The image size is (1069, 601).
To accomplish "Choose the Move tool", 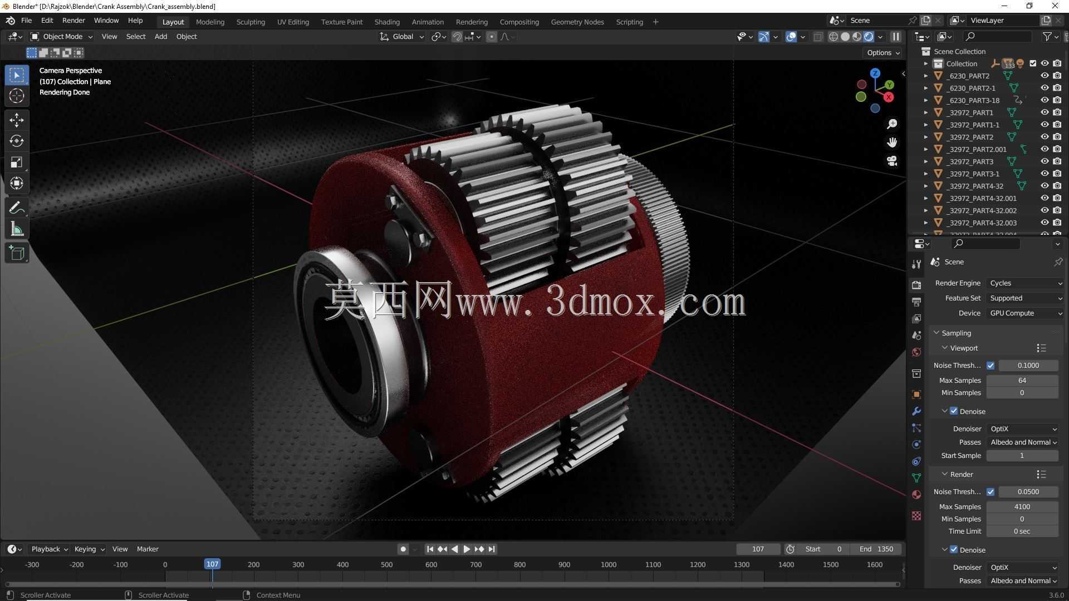I will click(17, 120).
